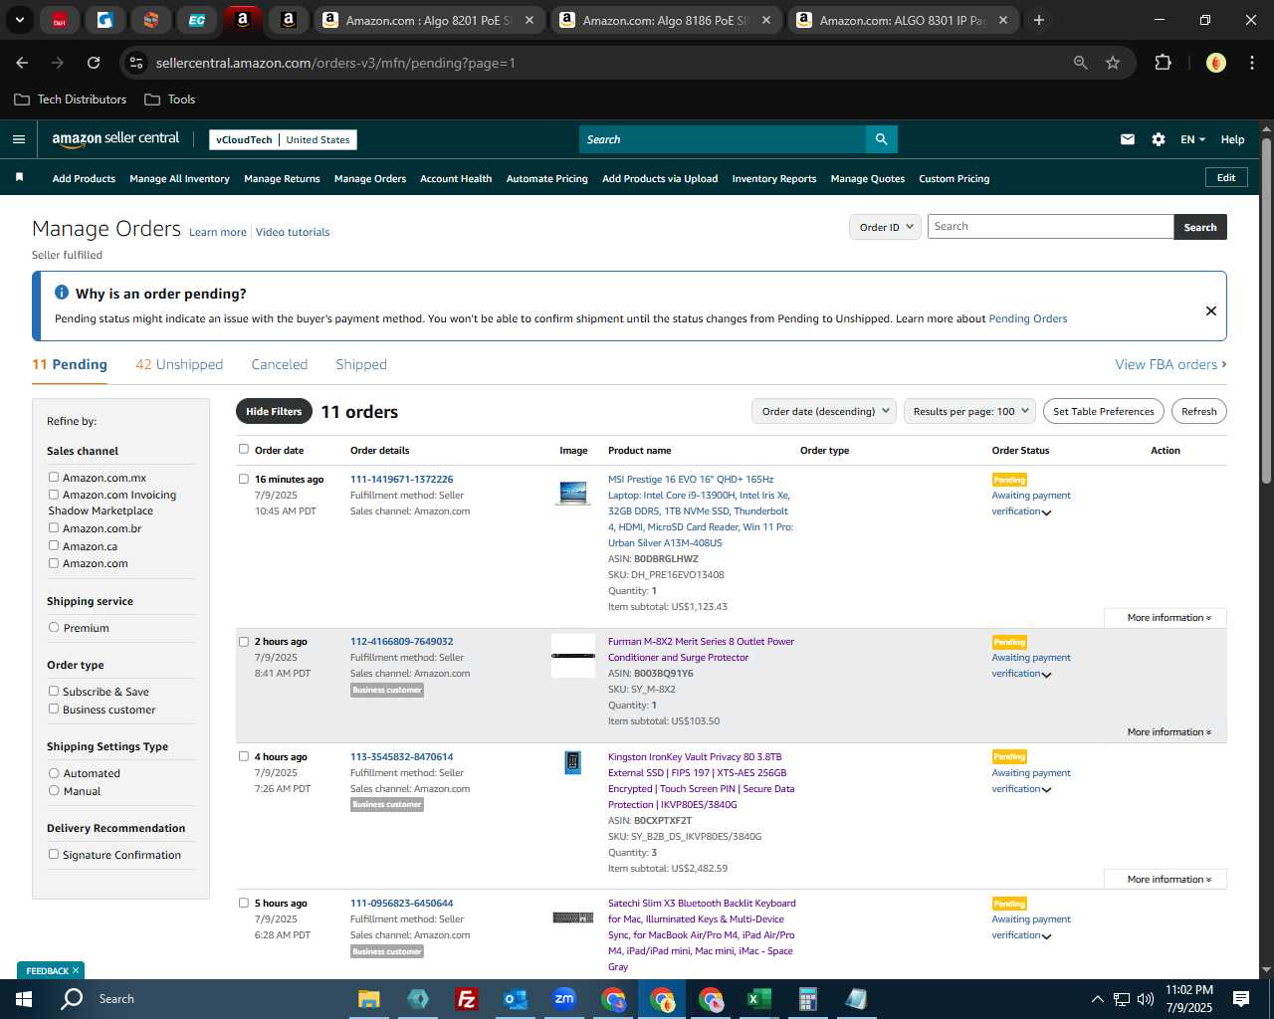
Task: Select the order 112-4166809-7649032 checkbox
Action: [244, 642]
